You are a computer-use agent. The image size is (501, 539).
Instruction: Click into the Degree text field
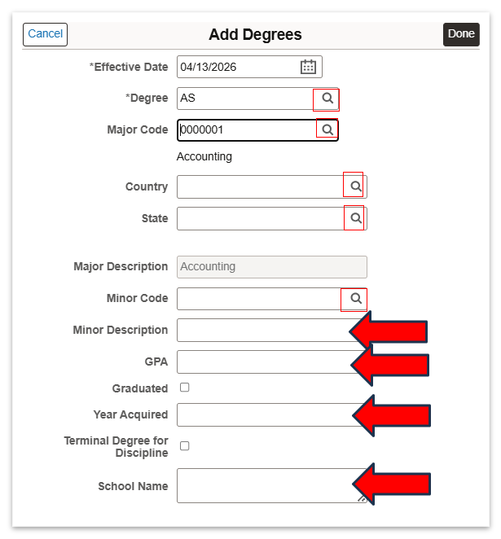[244, 99]
